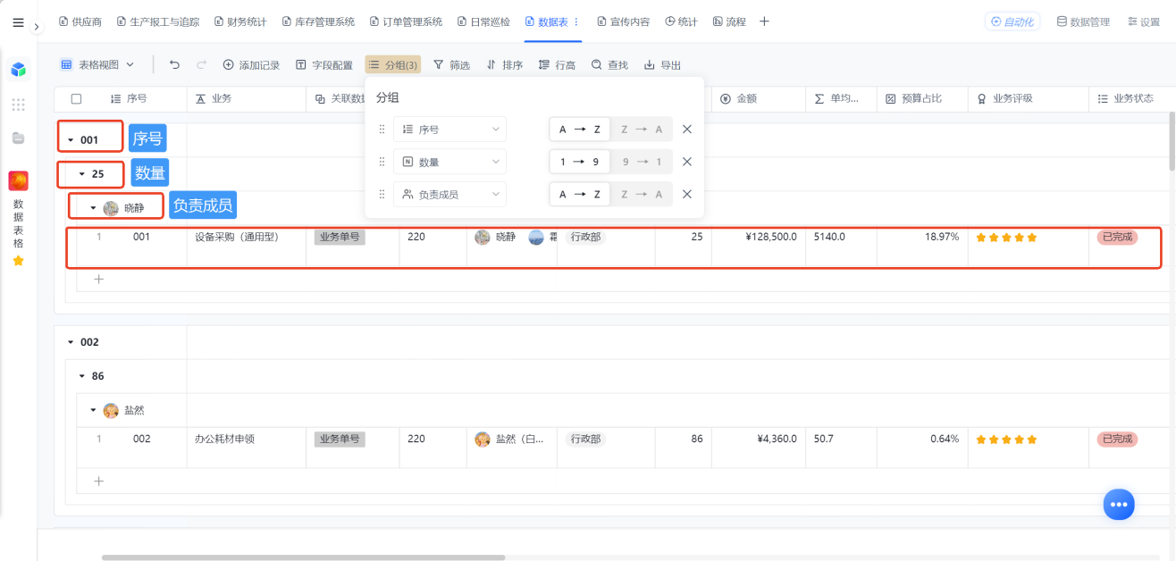This screenshot has height=561, width=1176.
Task: Grab the drag handle of 序号 grouping rule
Action: click(382, 130)
